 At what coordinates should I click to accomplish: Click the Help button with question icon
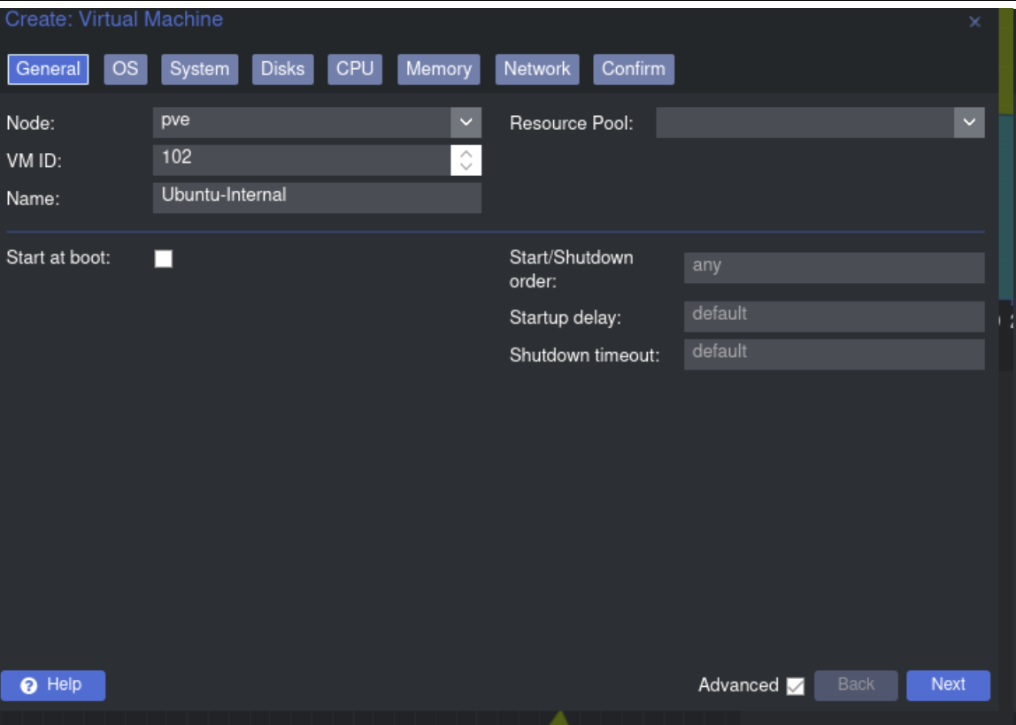pos(53,685)
